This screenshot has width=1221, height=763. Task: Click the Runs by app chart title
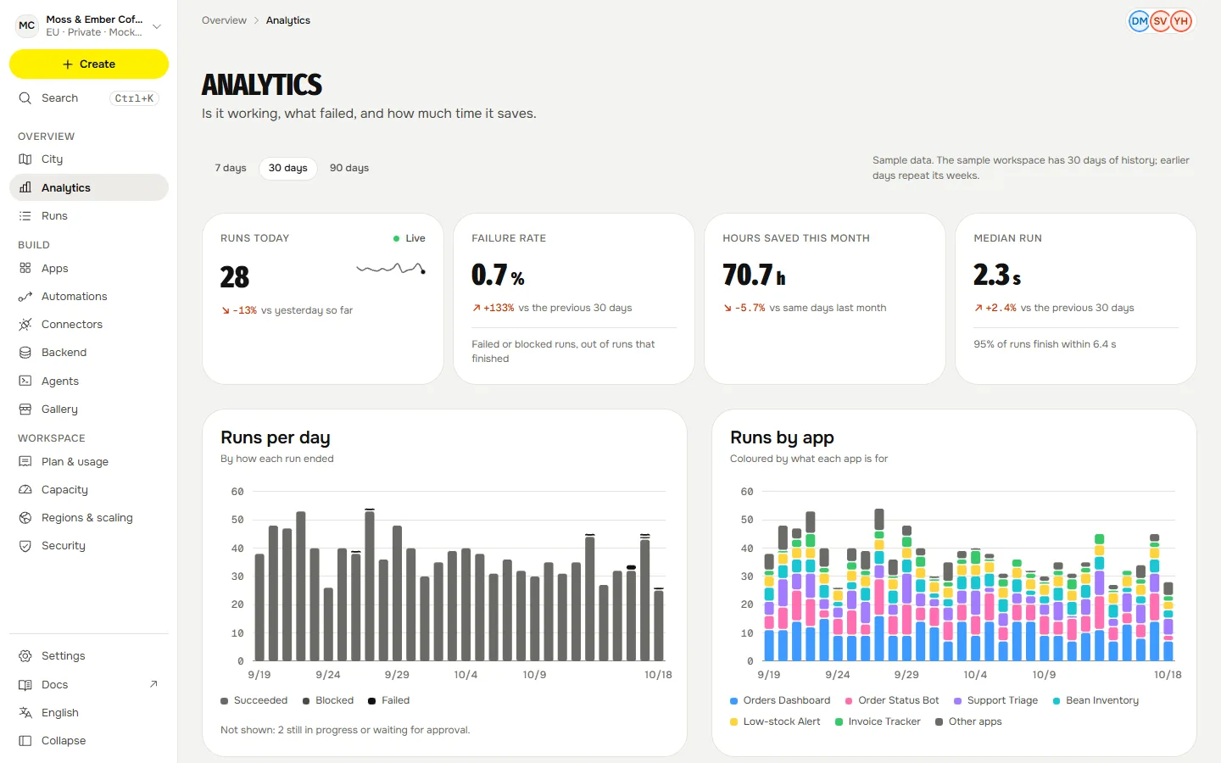(x=782, y=437)
